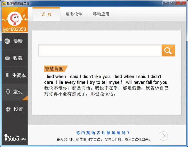Open the 你的英语表达够地道吗 link

pos(103,133)
